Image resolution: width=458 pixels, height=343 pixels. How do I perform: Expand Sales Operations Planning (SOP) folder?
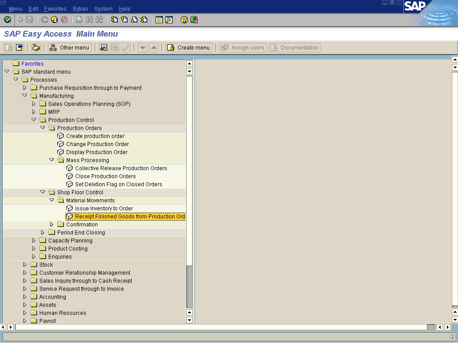[x=34, y=104]
